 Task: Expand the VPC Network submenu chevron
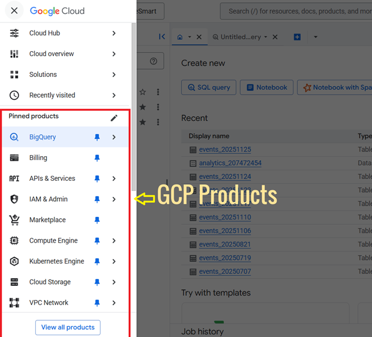[x=114, y=303]
